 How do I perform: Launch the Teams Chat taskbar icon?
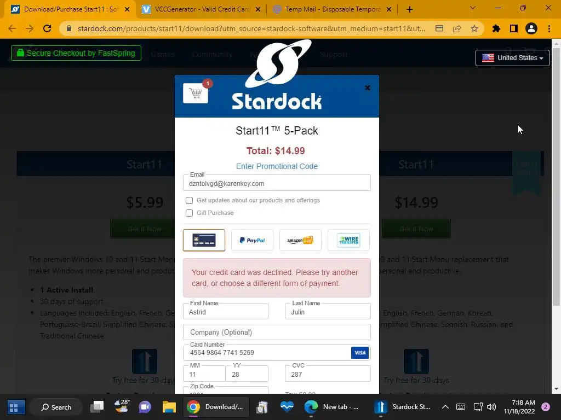145,407
